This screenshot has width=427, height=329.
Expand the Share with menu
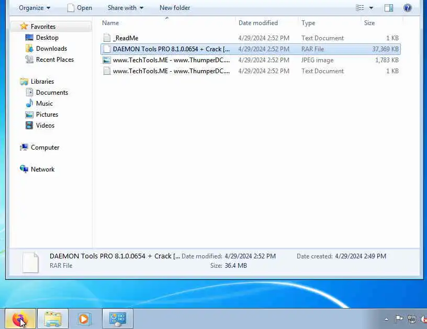[x=125, y=8]
